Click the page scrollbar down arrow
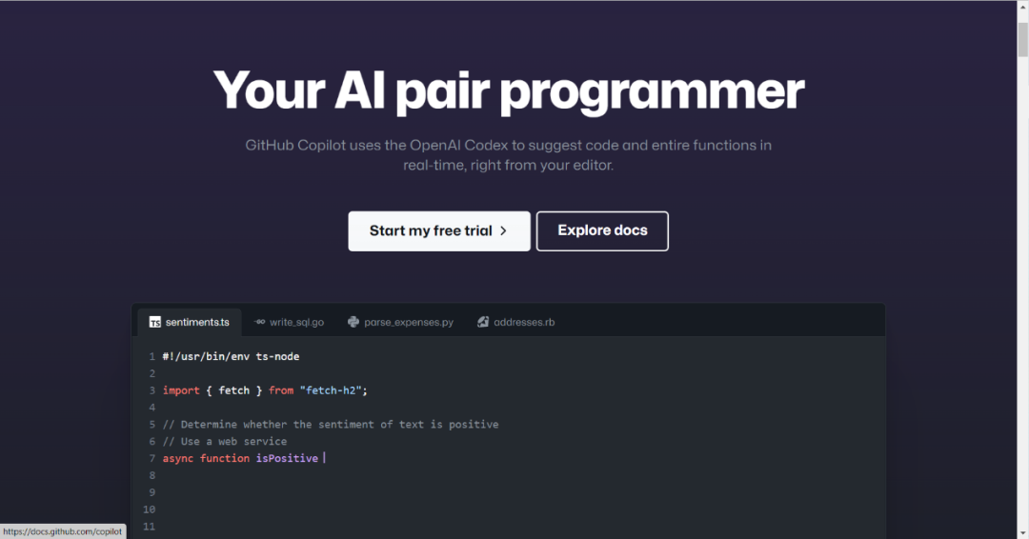Image resolution: width=1029 pixels, height=539 pixels. tap(1021, 531)
